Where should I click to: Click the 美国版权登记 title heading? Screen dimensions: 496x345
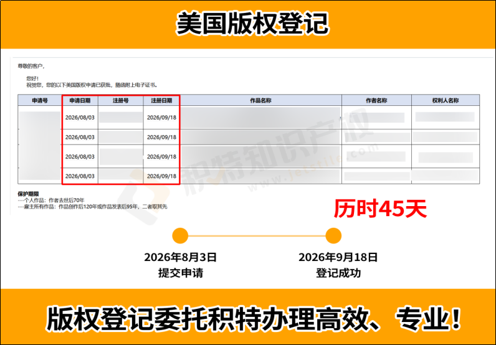tap(252, 23)
